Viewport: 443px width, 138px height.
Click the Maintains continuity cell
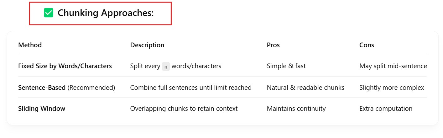tap(296, 109)
